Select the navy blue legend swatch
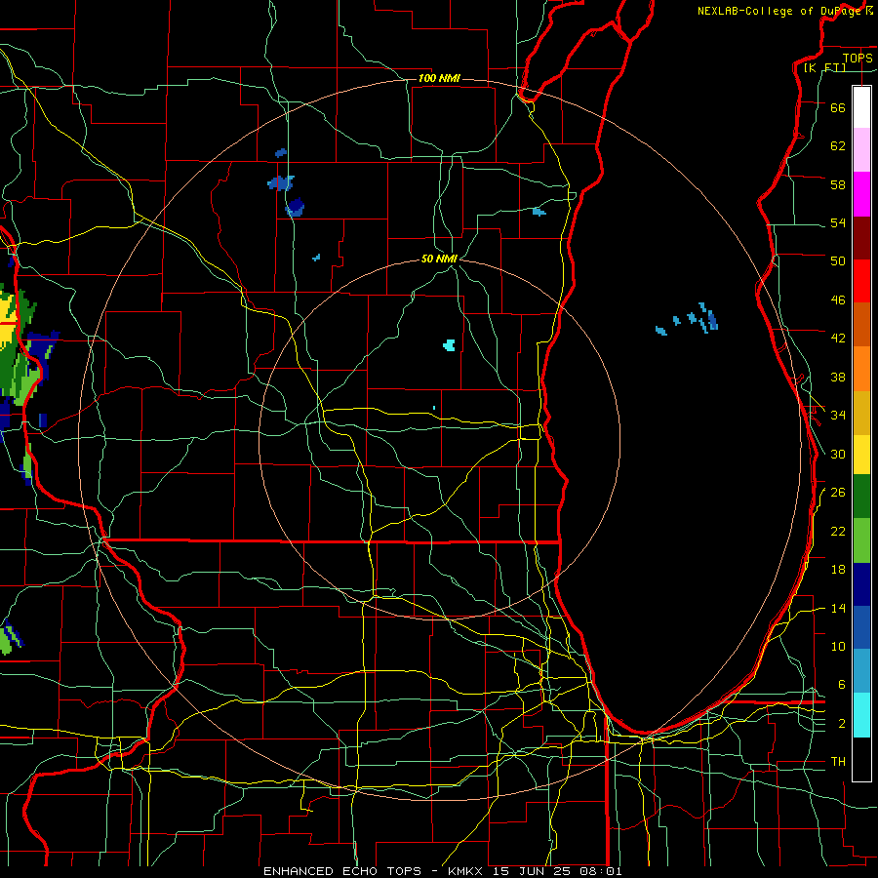The height and width of the screenshot is (878, 878). click(861, 584)
